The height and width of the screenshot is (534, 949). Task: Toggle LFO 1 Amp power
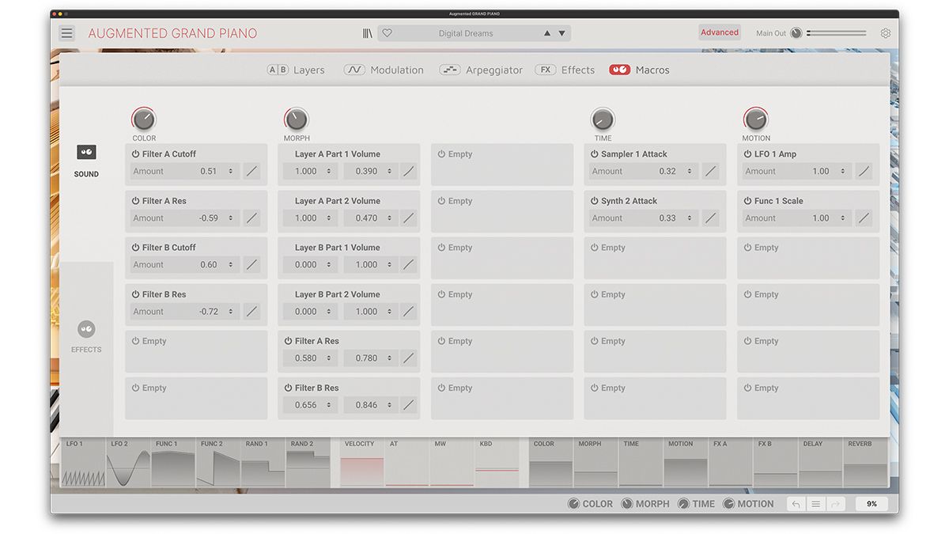pyautogui.click(x=748, y=154)
